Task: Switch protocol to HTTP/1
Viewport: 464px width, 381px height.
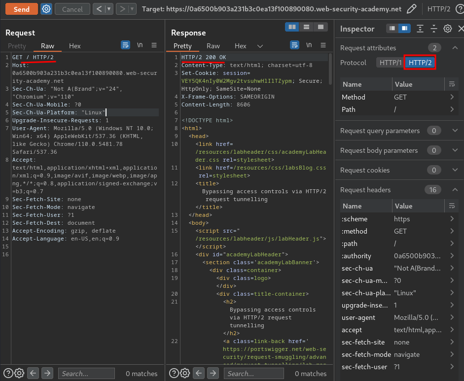Action: point(390,63)
